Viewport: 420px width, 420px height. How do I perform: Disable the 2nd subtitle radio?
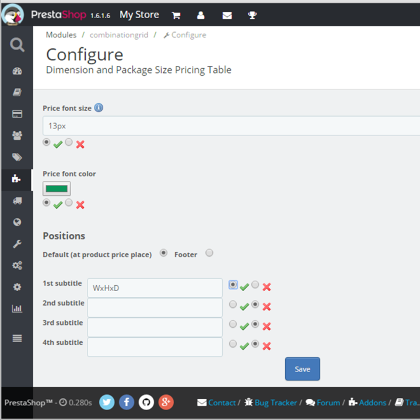(256, 304)
